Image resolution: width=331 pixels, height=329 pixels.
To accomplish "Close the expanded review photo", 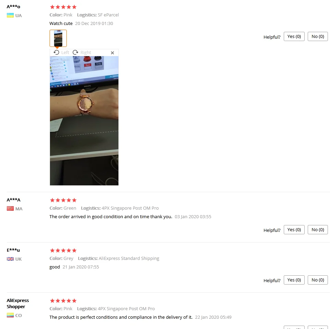I will (x=113, y=53).
